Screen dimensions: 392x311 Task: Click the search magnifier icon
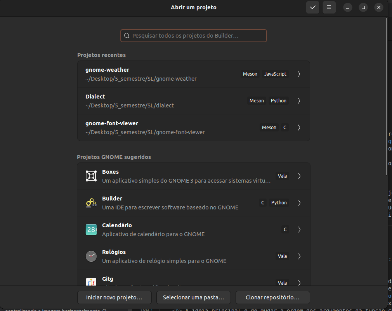[x=127, y=36]
